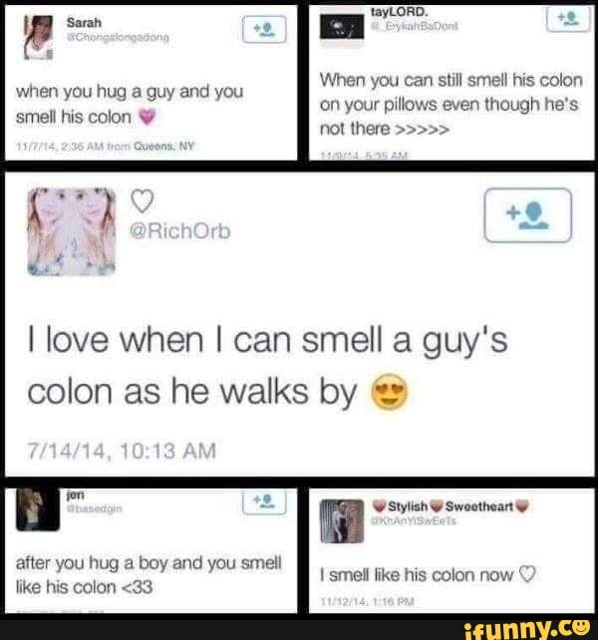The width and height of the screenshot is (598, 640).
Task: Click the follow button on jen's tweet
Action: pyautogui.click(x=264, y=500)
